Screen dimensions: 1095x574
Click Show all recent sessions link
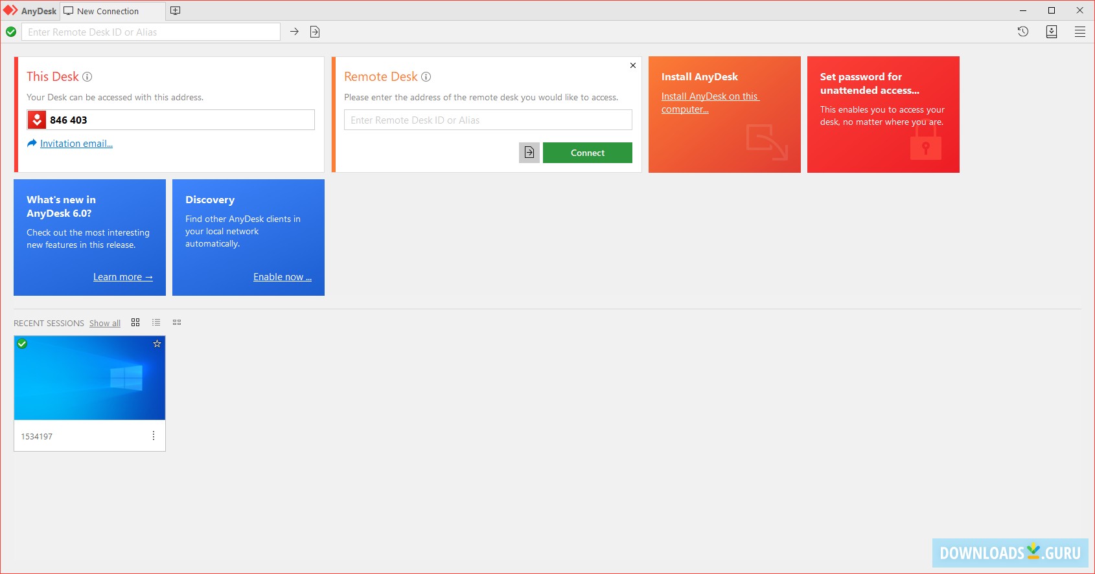coord(105,323)
